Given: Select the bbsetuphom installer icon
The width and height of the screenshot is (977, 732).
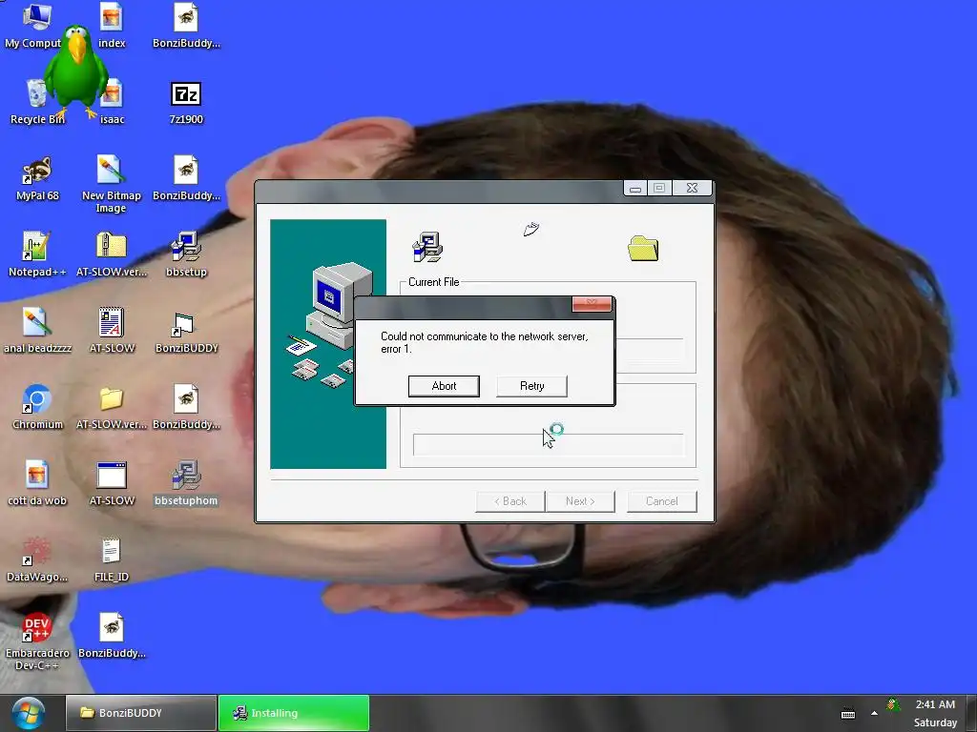Looking at the screenshot, I should pyautogui.click(x=186, y=483).
